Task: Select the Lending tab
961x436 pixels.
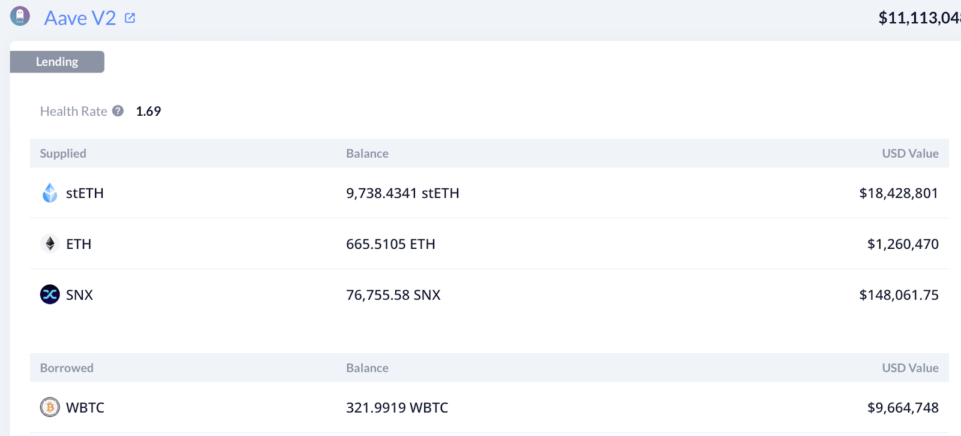Action: 57,62
